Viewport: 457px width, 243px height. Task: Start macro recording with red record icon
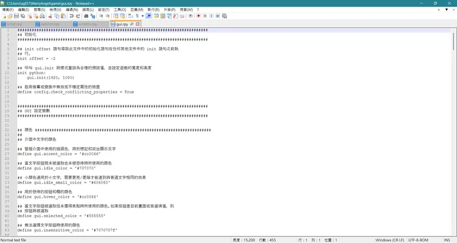click(x=198, y=16)
